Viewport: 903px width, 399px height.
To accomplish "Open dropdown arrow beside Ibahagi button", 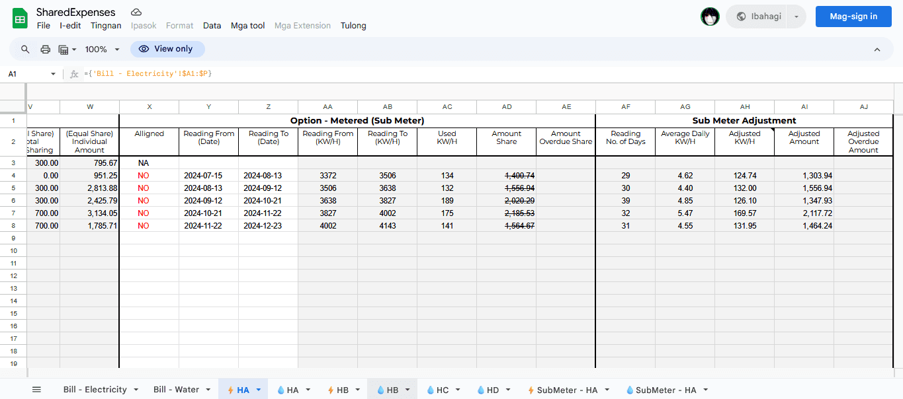I will (796, 17).
